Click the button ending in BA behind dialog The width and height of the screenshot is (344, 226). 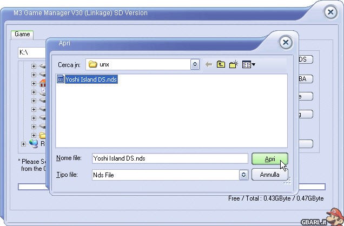pyautogui.click(x=306, y=79)
